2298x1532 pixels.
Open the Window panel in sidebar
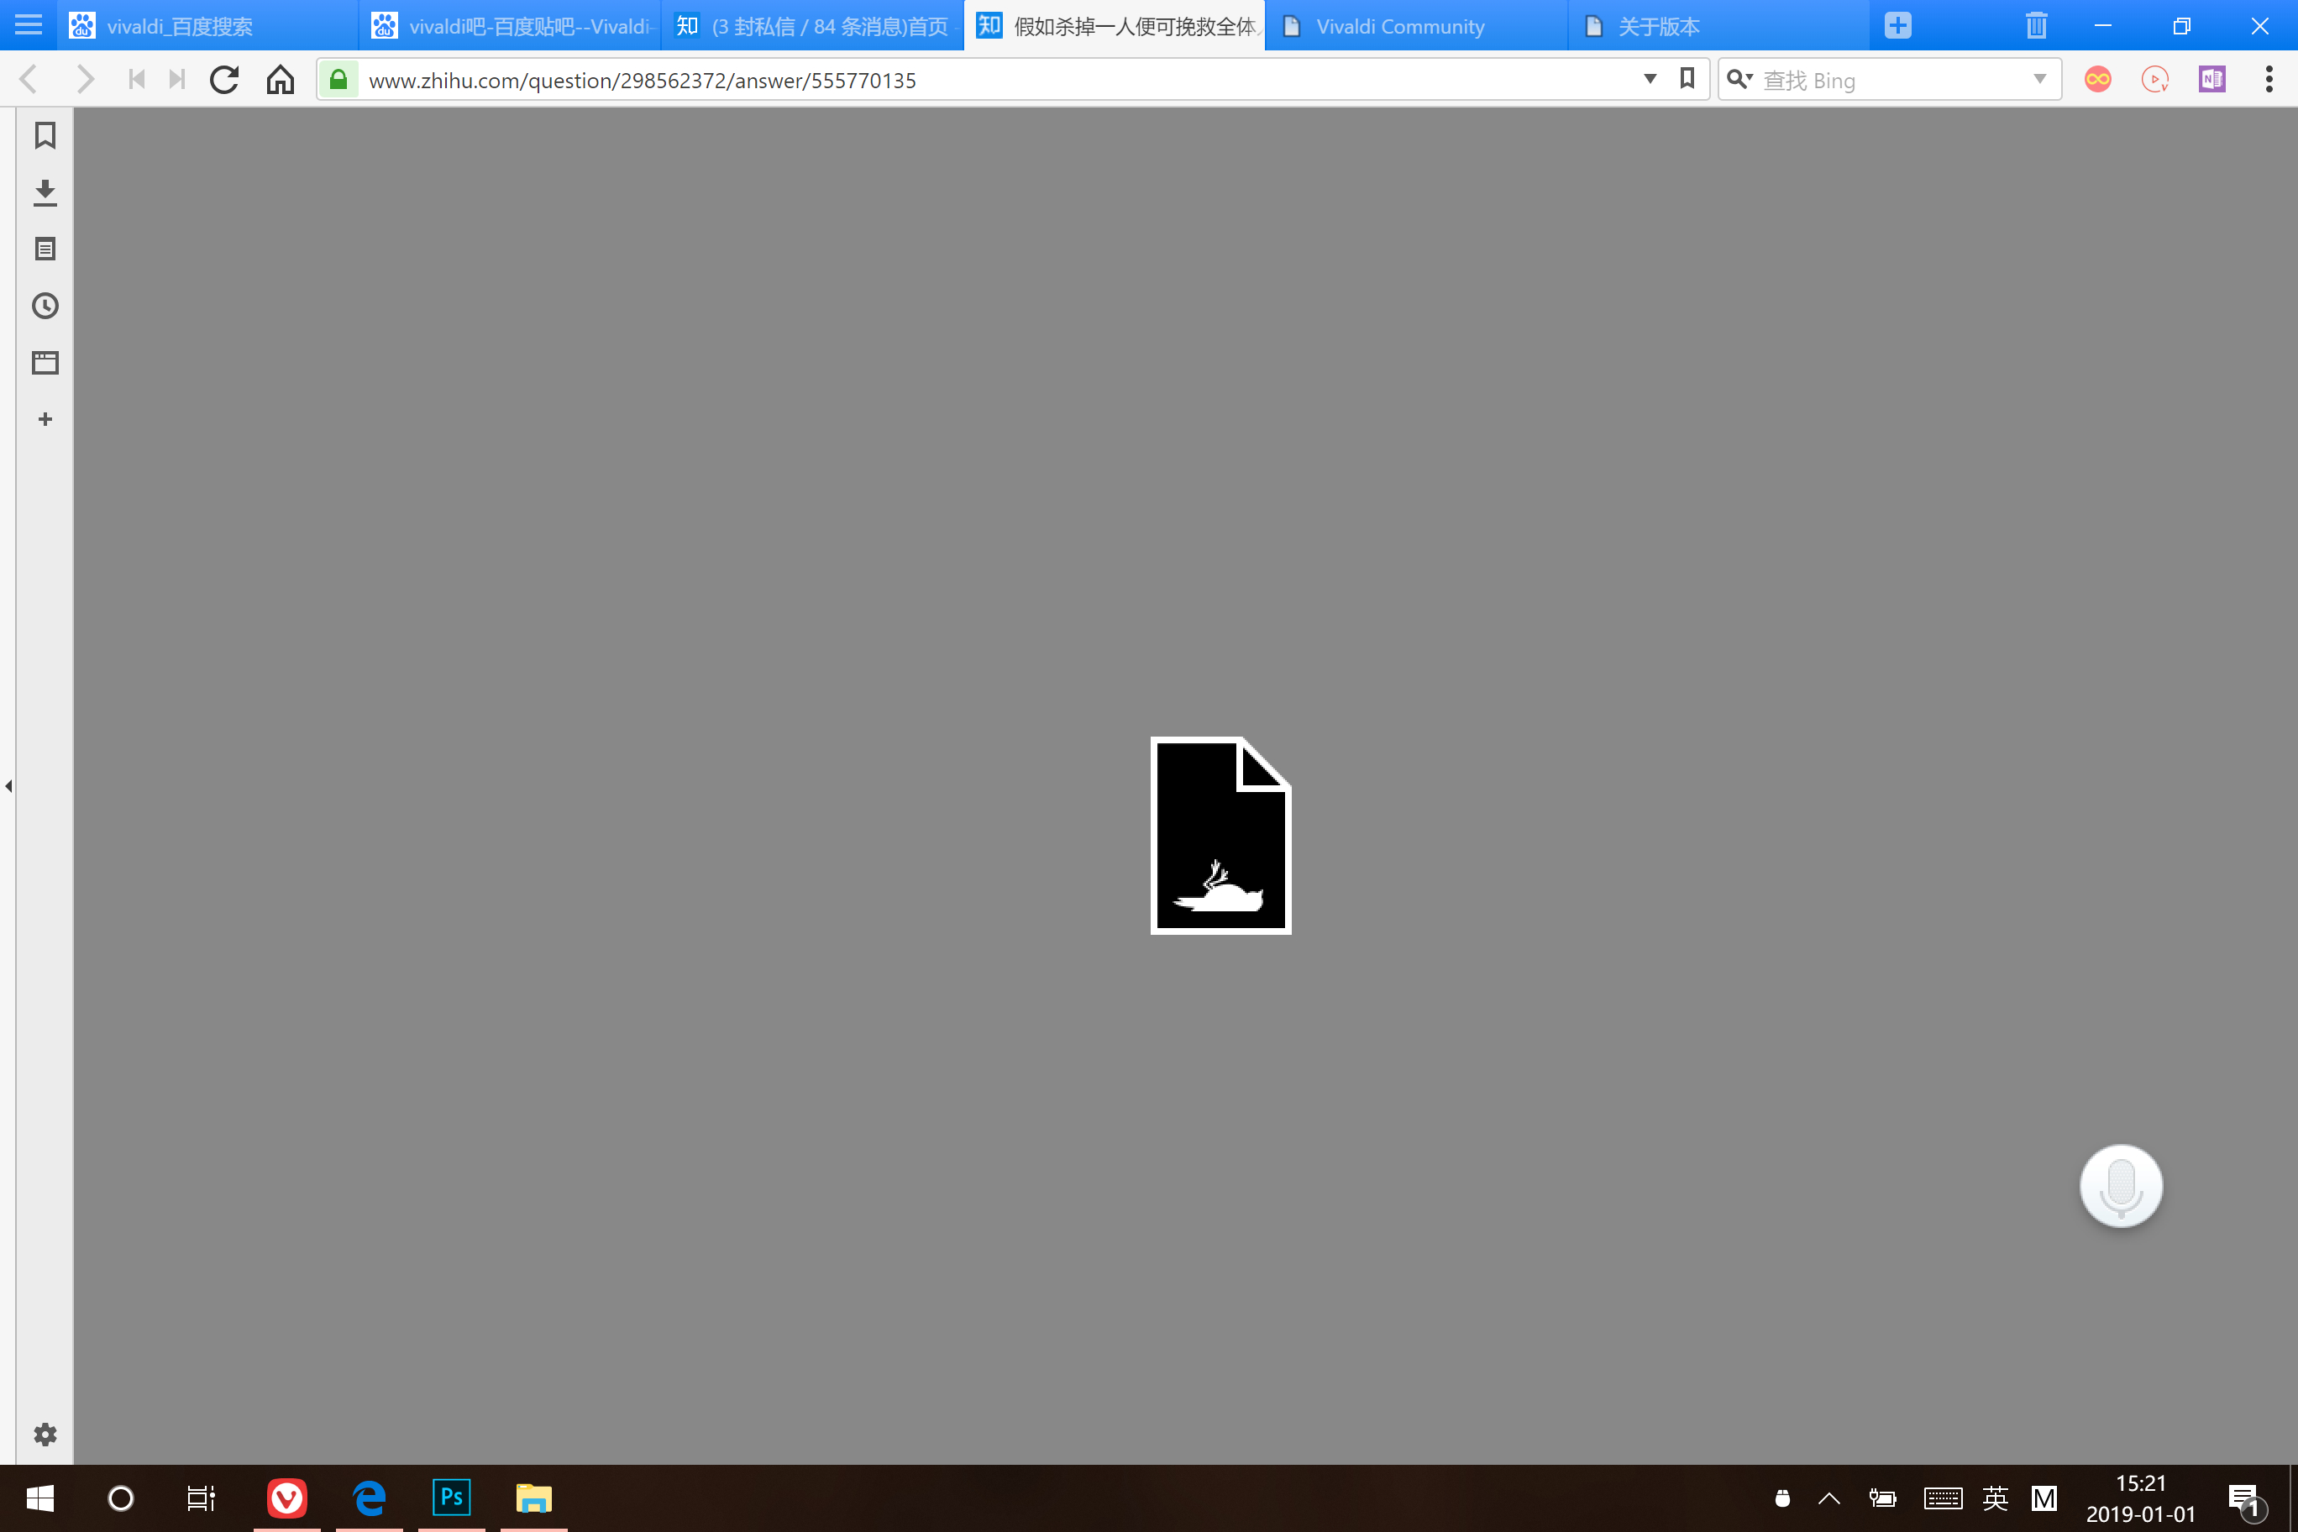tap(45, 363)
